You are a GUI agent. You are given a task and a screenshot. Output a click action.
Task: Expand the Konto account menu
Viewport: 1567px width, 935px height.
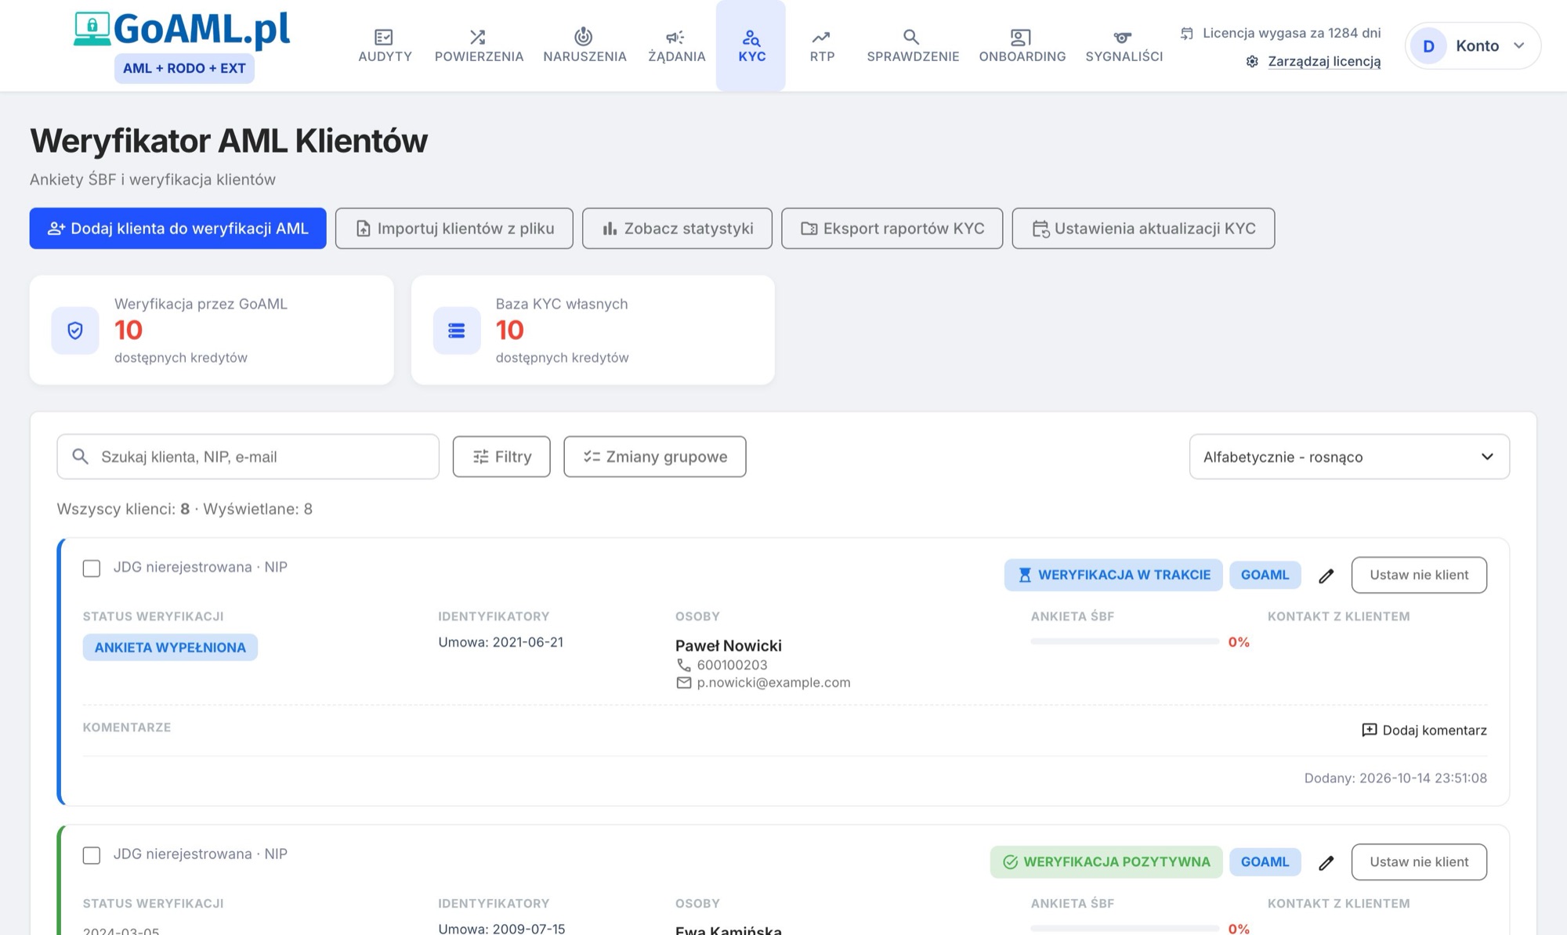coord(1473,46)
